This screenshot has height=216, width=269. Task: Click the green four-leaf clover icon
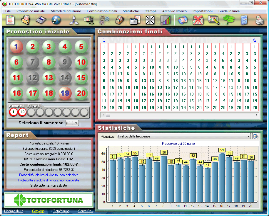click(x=228, y=20)
